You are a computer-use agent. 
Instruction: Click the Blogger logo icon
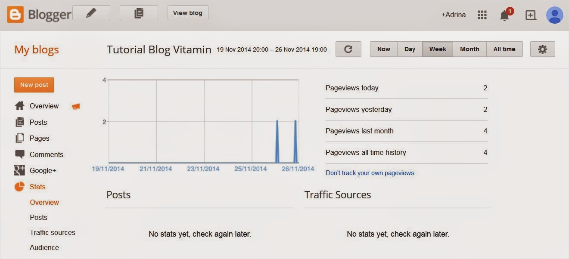tap(15, 15)
